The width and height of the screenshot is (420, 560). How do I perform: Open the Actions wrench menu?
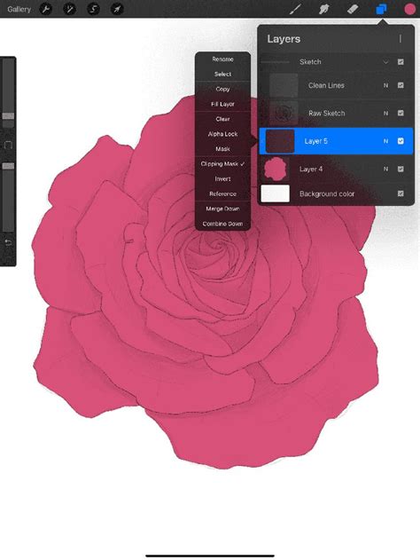(46, 9)
